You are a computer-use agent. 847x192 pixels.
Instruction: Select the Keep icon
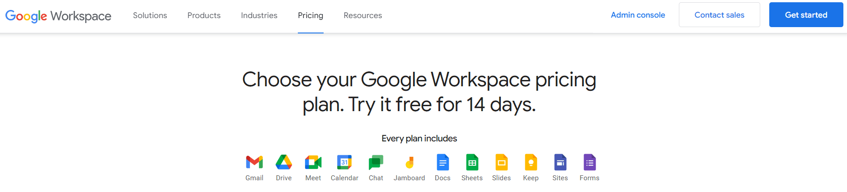(531, 162)
